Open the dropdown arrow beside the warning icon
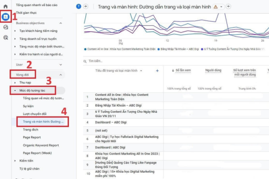Screen dimensions: 269x179 point(221,7)
